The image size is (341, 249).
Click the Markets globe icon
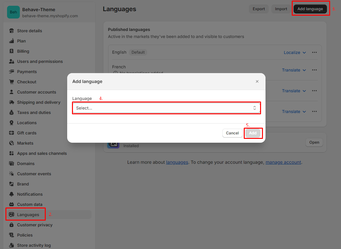pyautogui.click(x=12, y=143)
